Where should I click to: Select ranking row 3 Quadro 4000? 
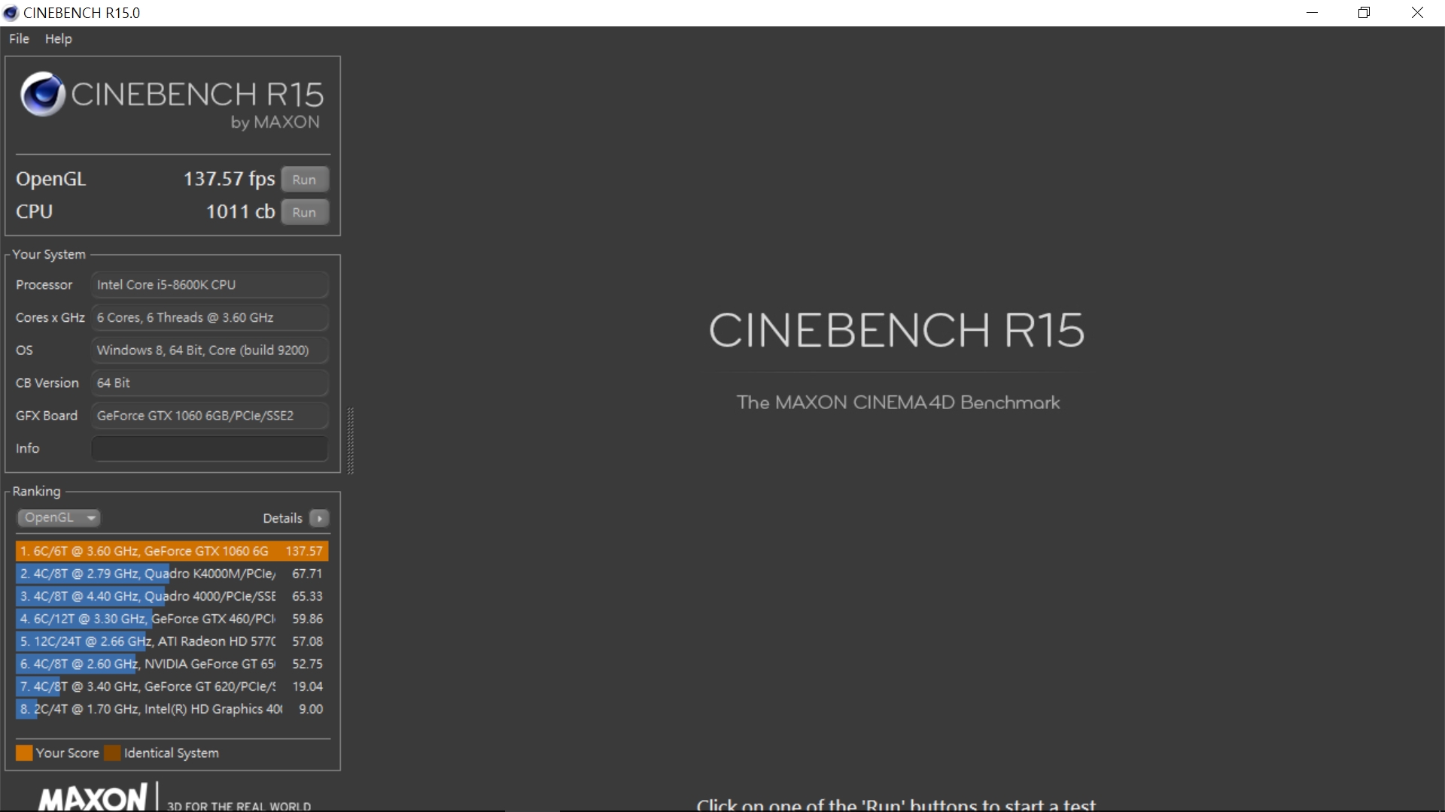click(172, 596)
